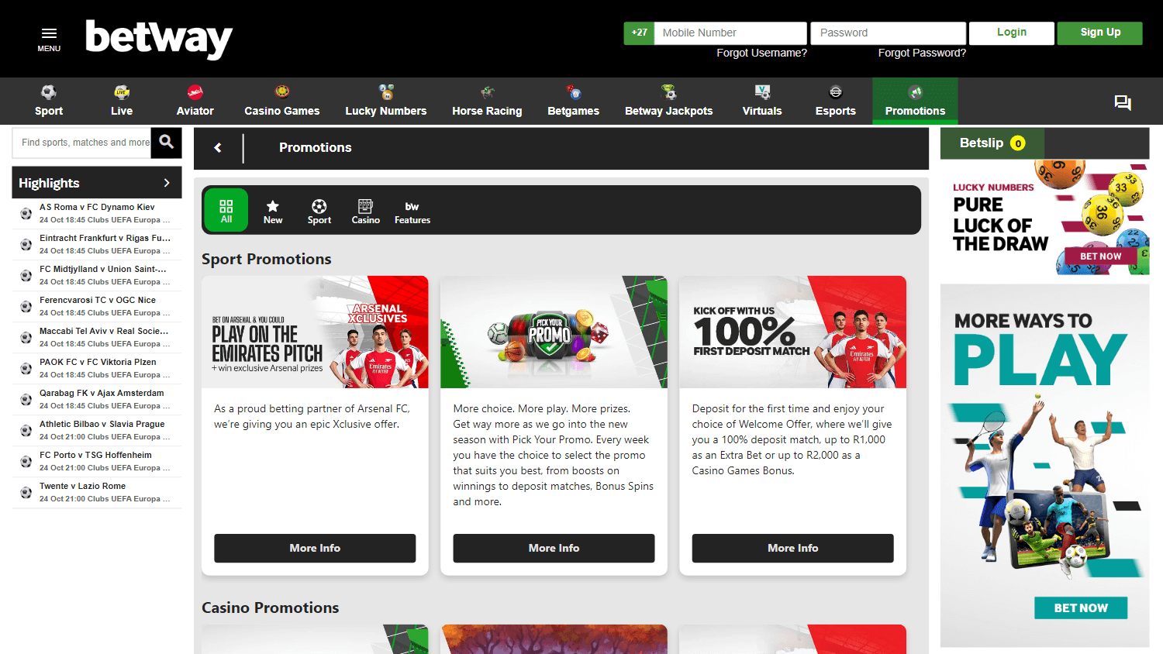
Task: Open FC Midtjylland v Union Saint match
Action: pyautogui.click(x=97, y=275)
